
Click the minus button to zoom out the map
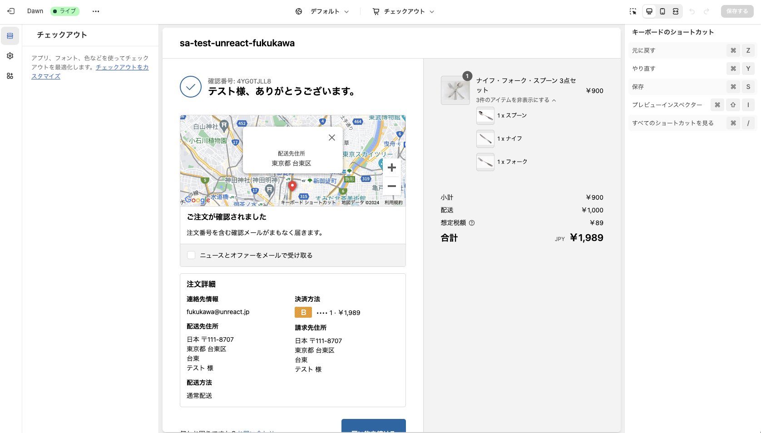391,186
